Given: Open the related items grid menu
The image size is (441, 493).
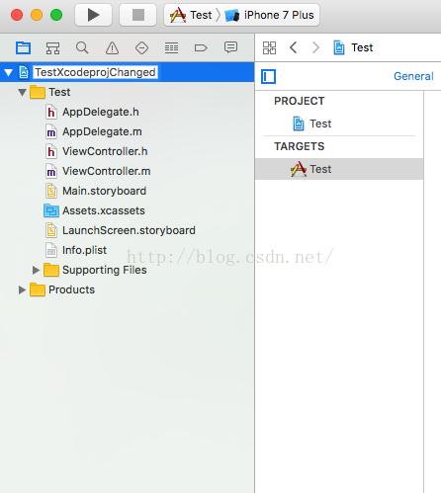Looking at the screenshot, I should (x=269, y=47).
